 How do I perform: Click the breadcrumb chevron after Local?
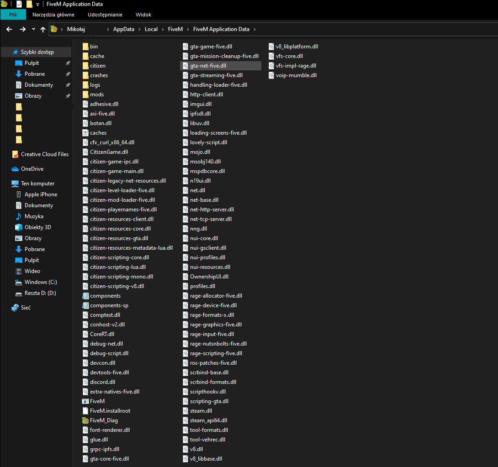(162, 29)
